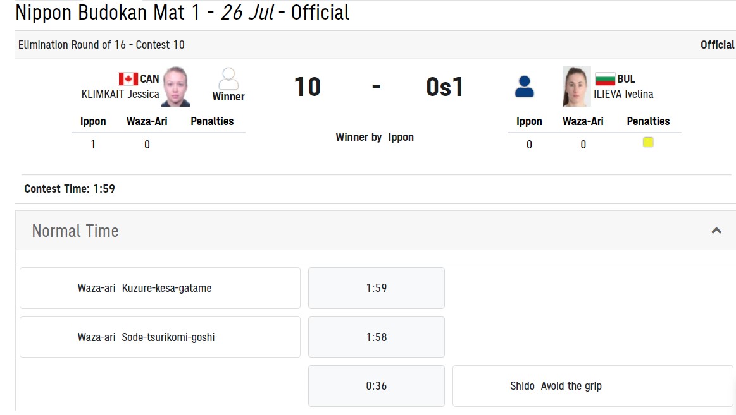Click the Canada flag icon
736x415 pixels.
[128, 79]
